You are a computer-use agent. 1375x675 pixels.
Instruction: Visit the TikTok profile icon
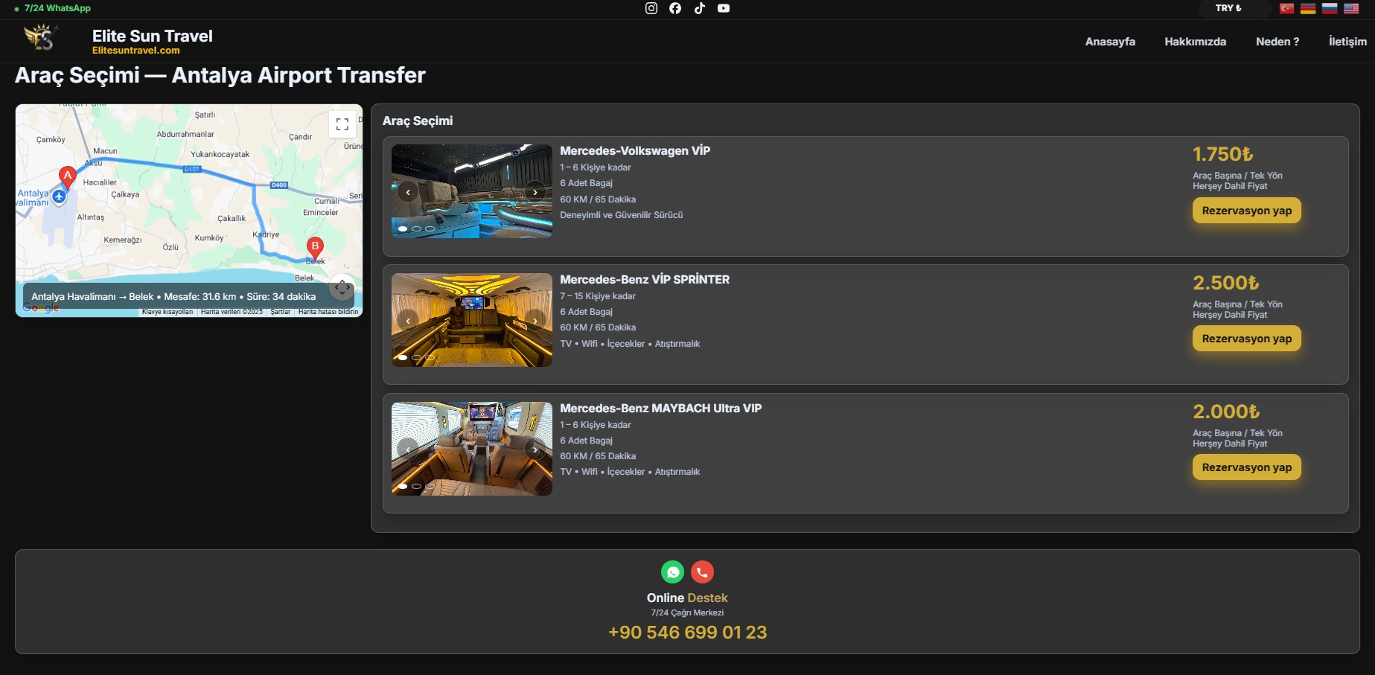coord(699,8)
